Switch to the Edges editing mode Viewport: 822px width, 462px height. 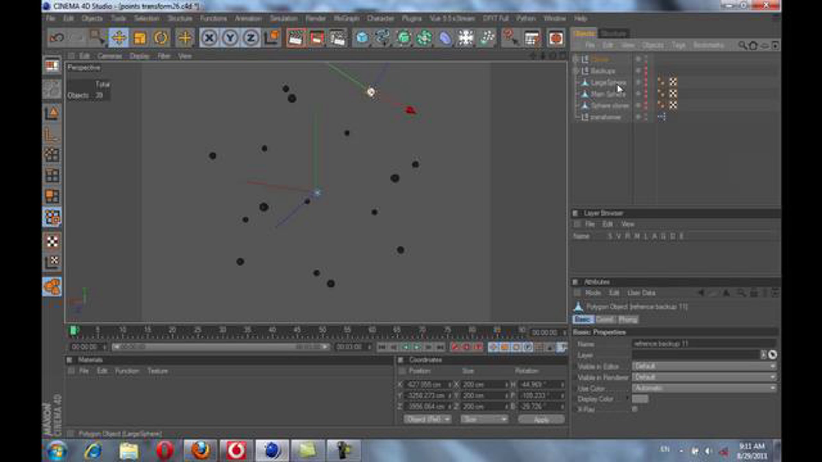click(x=52, y=176)
